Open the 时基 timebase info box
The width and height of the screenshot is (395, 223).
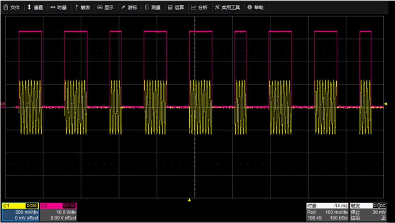pos(327,212)
